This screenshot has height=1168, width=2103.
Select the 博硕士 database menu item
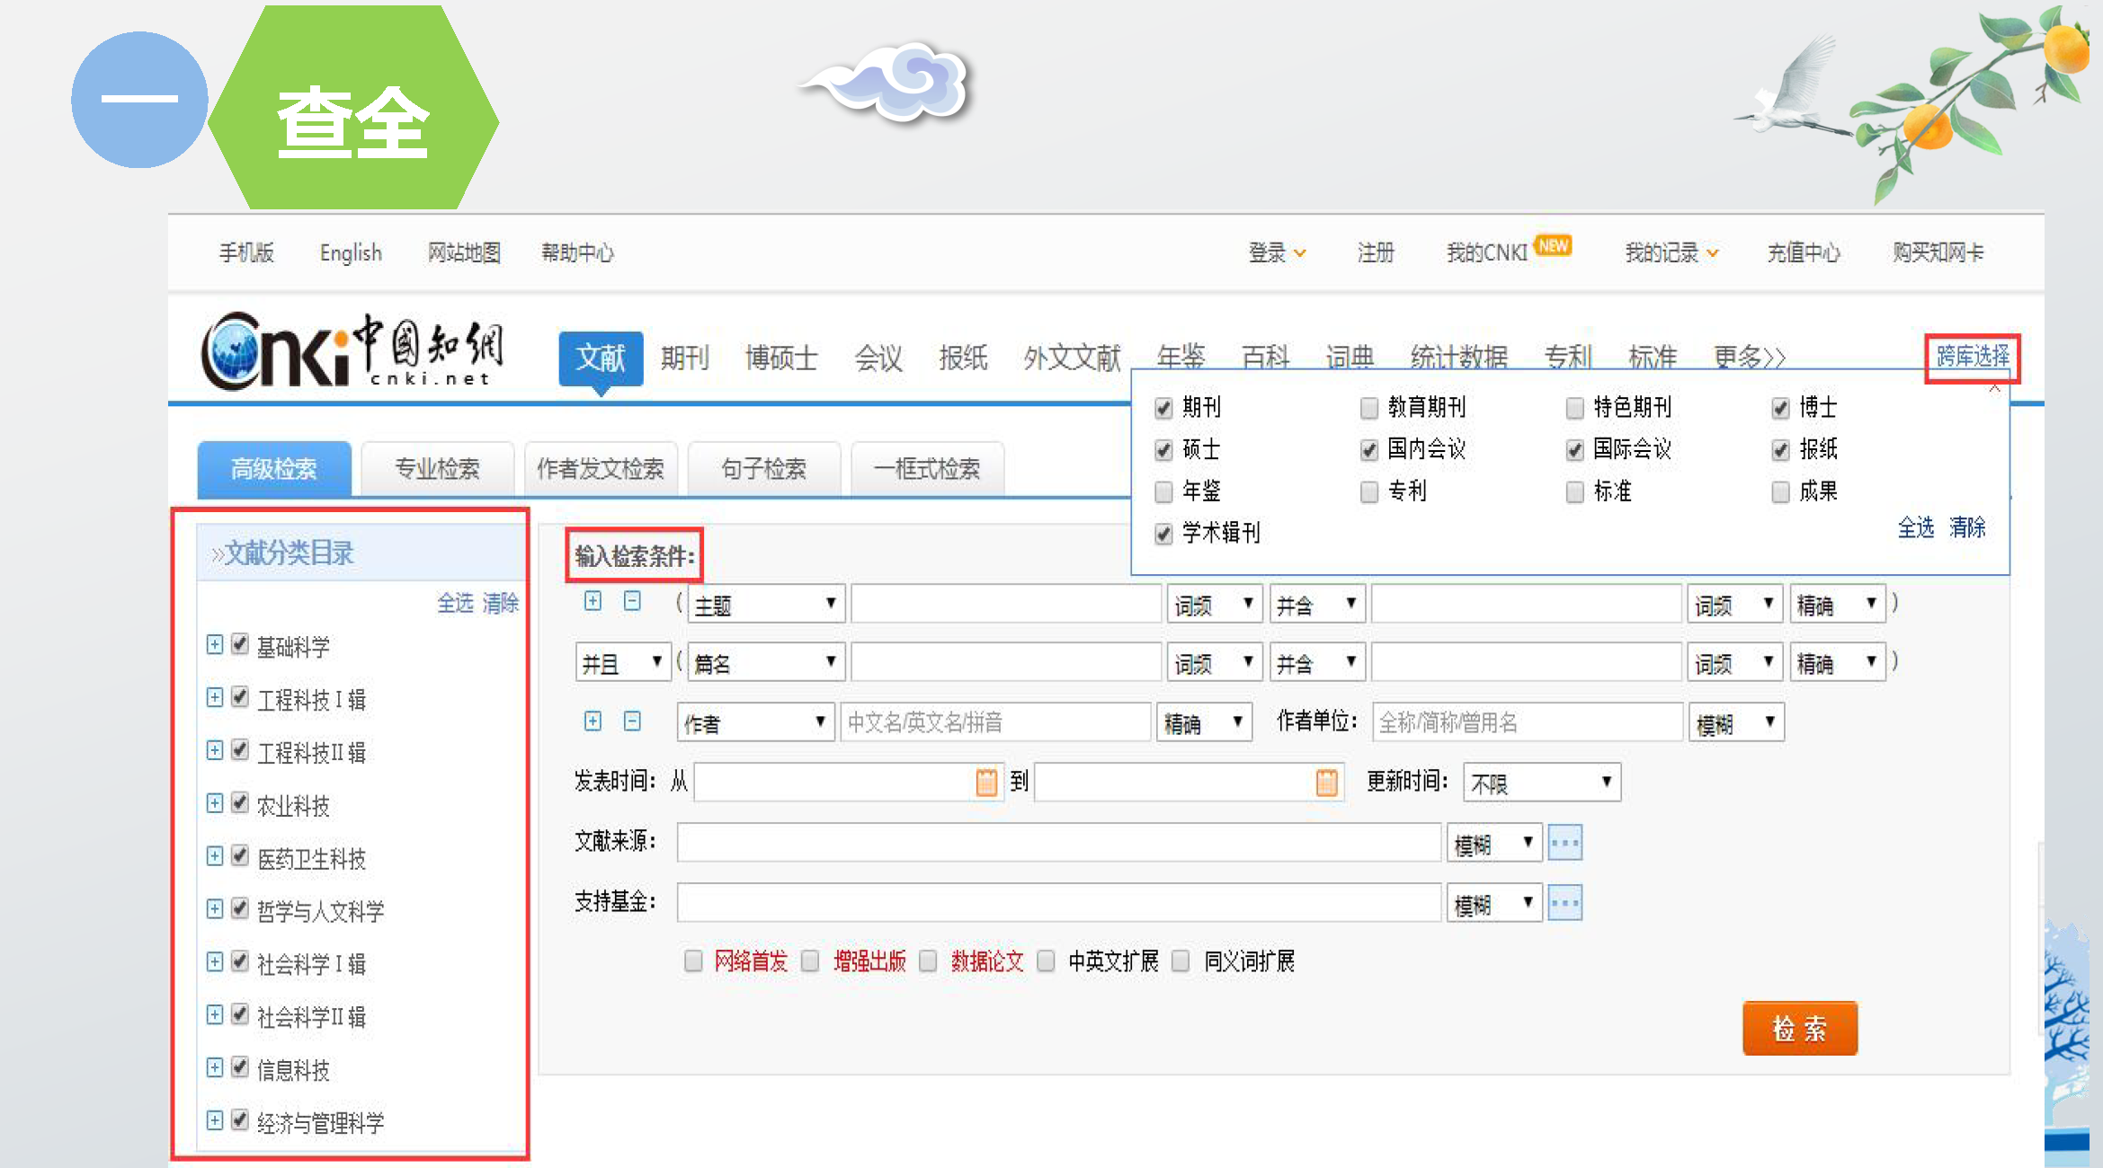(x=781, y=358)
